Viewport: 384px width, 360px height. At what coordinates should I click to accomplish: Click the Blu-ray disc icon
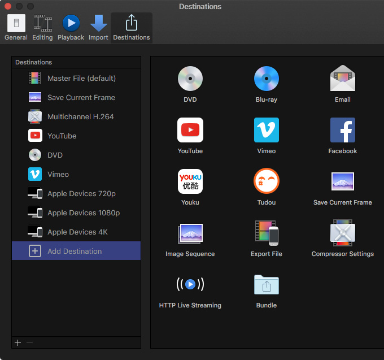(x=267, y=79)
